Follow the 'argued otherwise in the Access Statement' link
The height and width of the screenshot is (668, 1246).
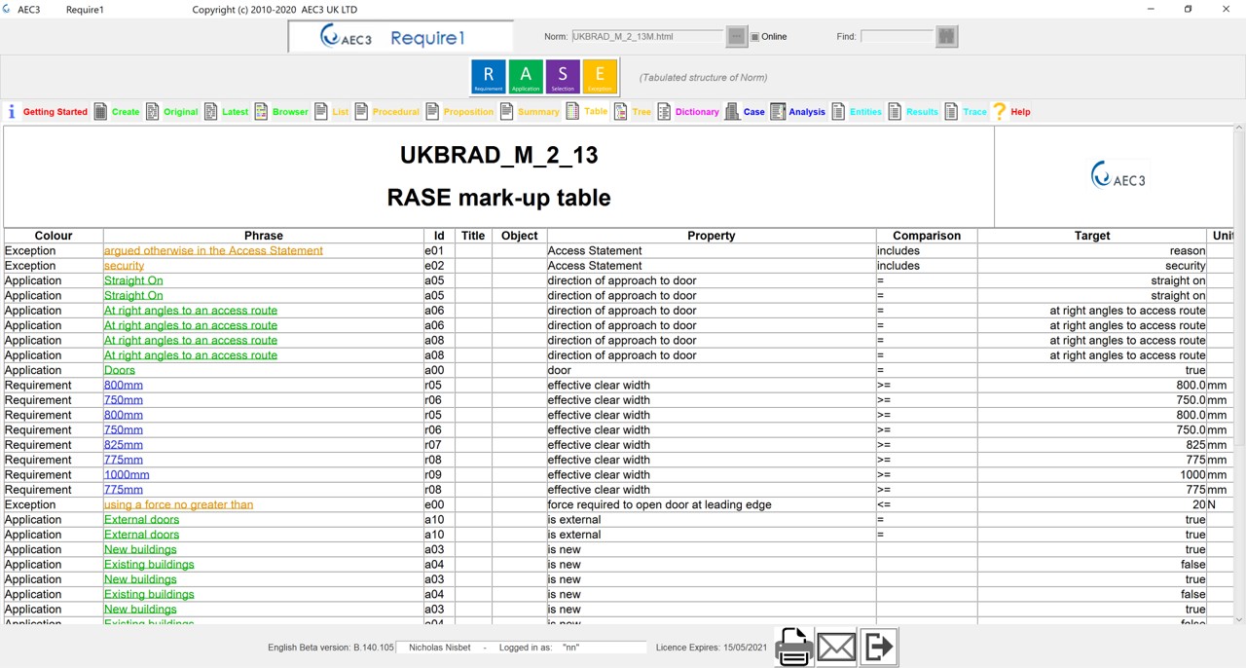click(x=213, y=251)
